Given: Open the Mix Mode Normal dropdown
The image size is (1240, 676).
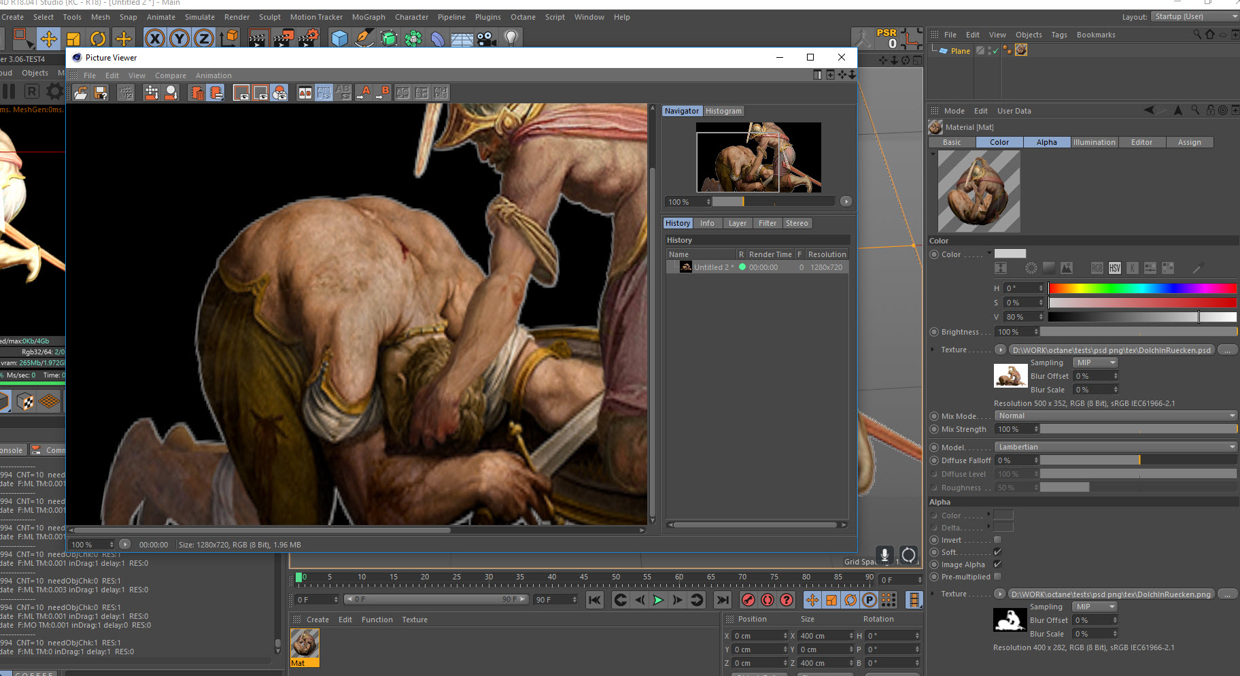Looking at the screenshot, I should click(1116, 416).
